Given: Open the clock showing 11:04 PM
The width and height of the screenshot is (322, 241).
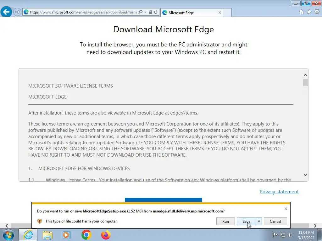Looking at the screenshot, I should [x=306, y=235].
